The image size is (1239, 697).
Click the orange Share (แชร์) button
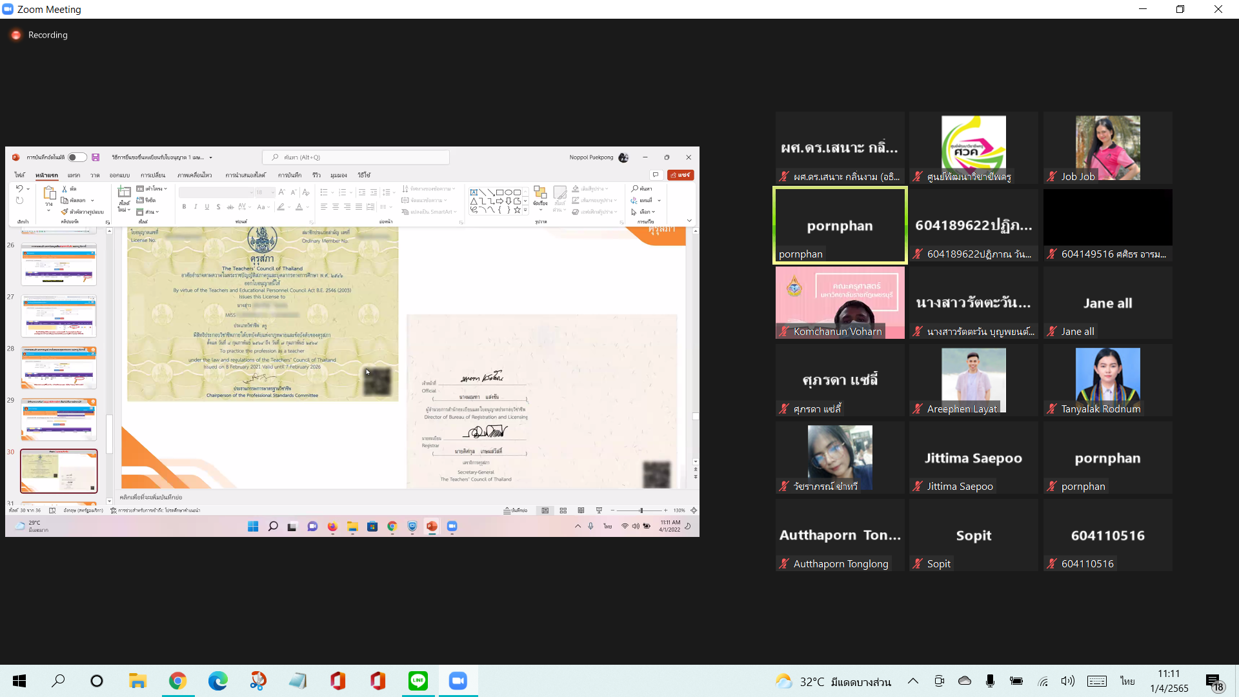click(681, 175)
